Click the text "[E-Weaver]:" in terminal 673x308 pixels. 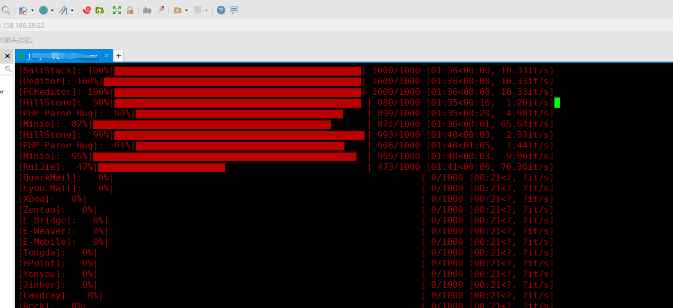(48, 231)
